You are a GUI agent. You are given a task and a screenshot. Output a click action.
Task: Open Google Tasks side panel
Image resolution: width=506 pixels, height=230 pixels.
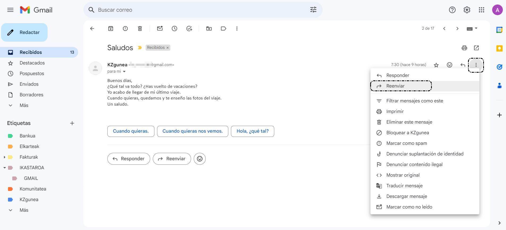[499, 67]
